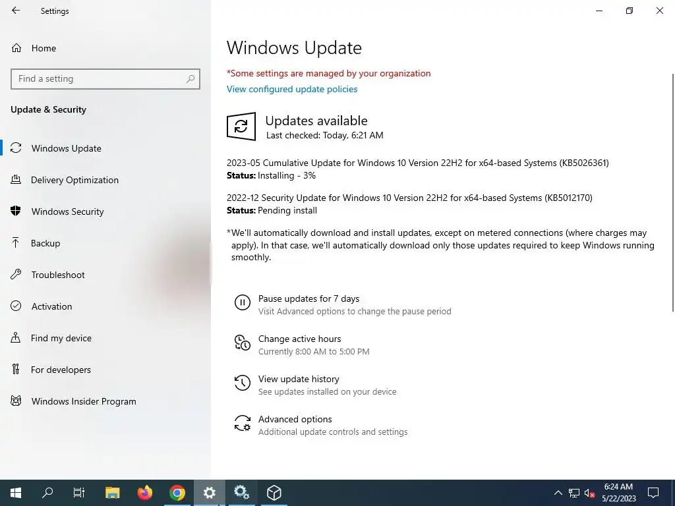Image resolution: width=675 pixels, height=506 pixels.
Task: Open File Explorer from taskbar
Action: coord(112,493)
